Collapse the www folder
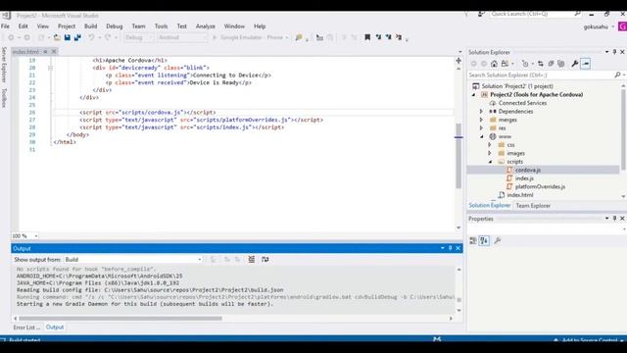This screenshot has height=353, width=627. pos(481,137)
